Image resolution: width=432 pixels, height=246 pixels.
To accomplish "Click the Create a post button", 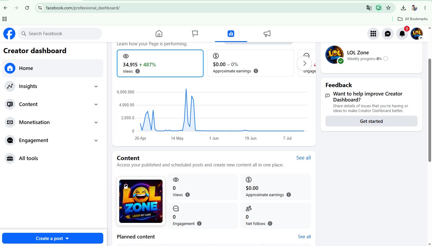I will click(53, 238).
